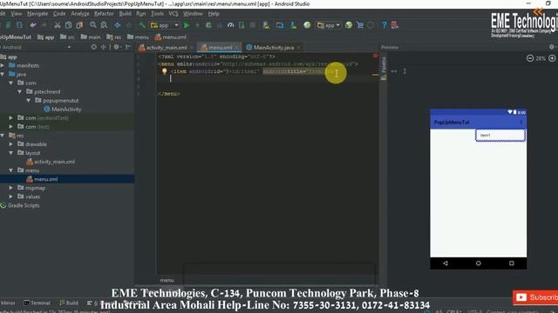
Task: Click the red error indicator in editor gutter
Action: (x=376, y=56)
